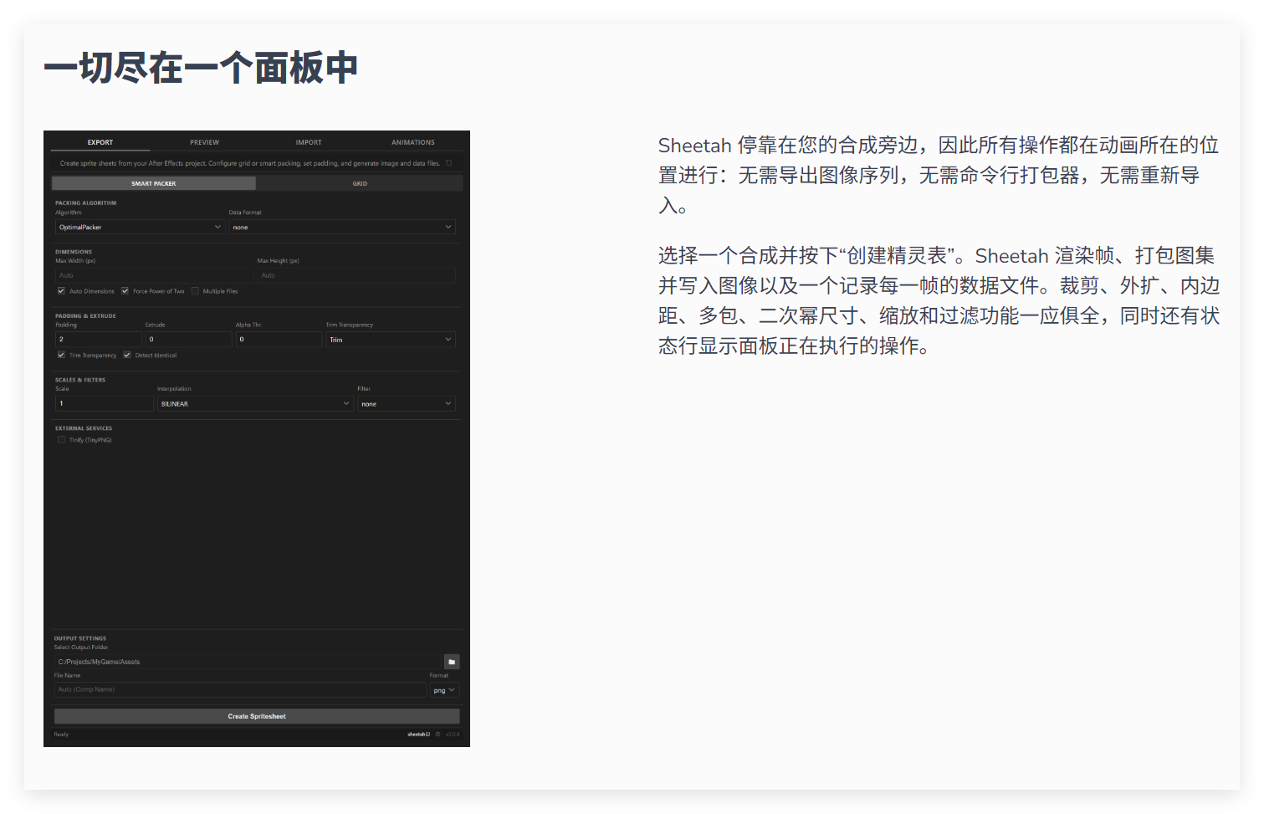Expand the Filter dropdown
The width and height of the screenshot is (1264, 814).
click(x=407, y=403)
